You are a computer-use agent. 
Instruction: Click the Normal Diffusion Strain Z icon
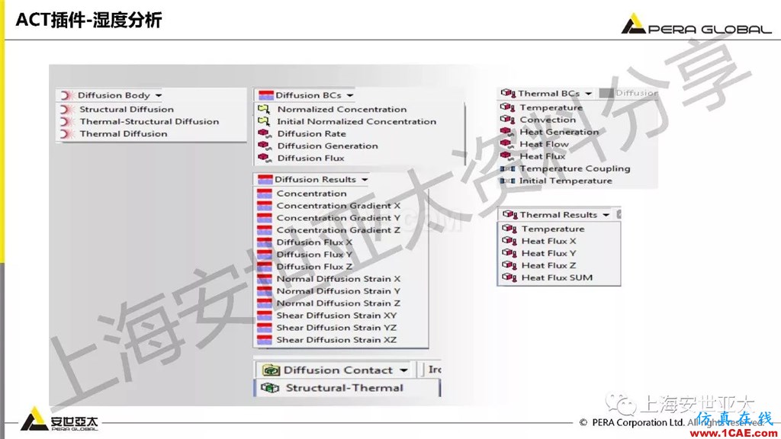(x=264, y=303)
